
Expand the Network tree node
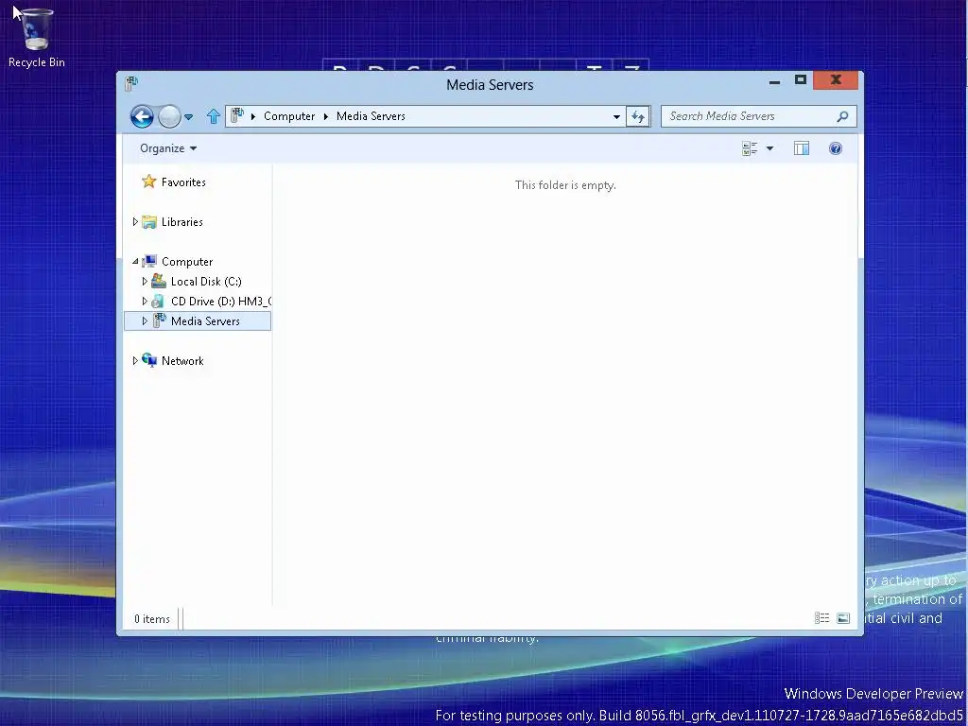point(135,360)
